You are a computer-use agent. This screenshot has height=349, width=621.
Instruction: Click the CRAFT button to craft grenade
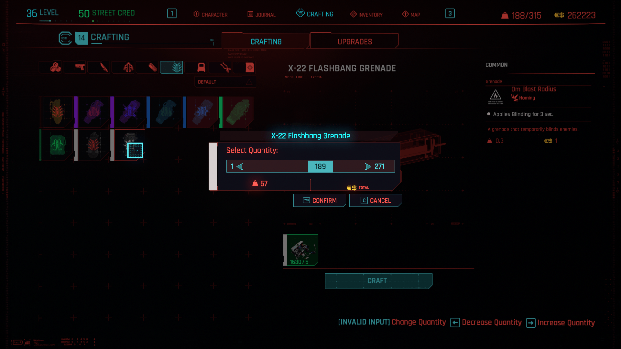(x=377, y=280)
